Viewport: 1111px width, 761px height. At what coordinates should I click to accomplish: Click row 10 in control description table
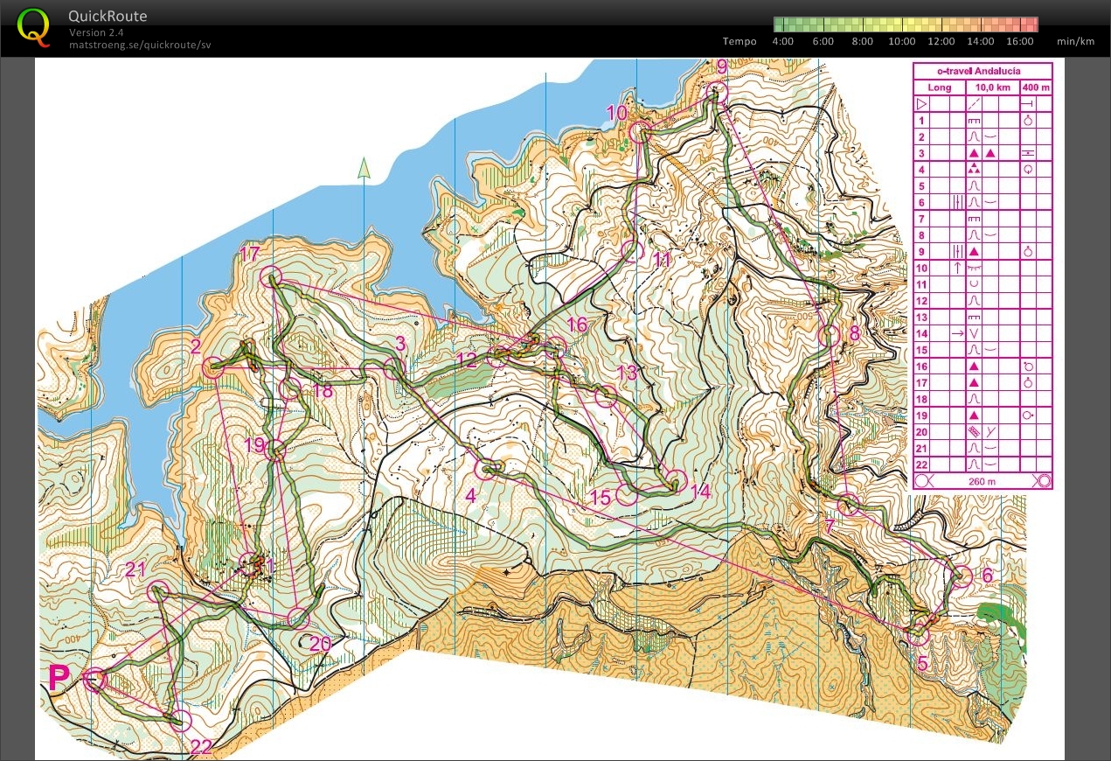point(983,267)
